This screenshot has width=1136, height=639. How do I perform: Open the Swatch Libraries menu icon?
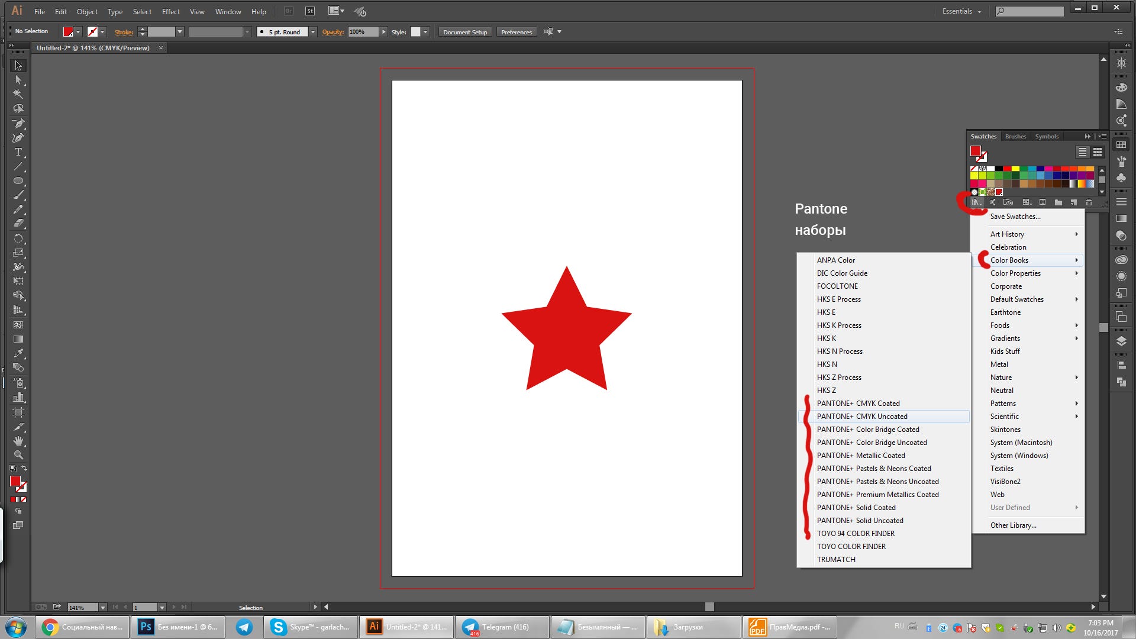[976, 202]
